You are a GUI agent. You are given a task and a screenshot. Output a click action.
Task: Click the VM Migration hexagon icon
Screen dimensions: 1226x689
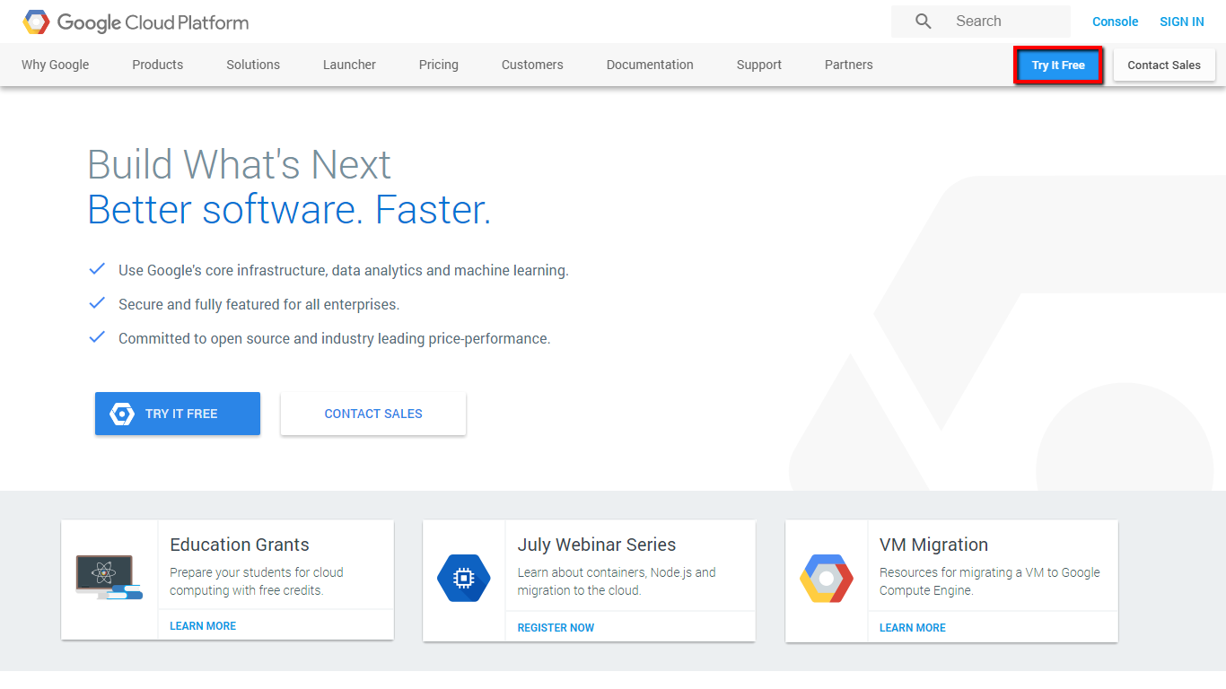(x=826, y=579)
